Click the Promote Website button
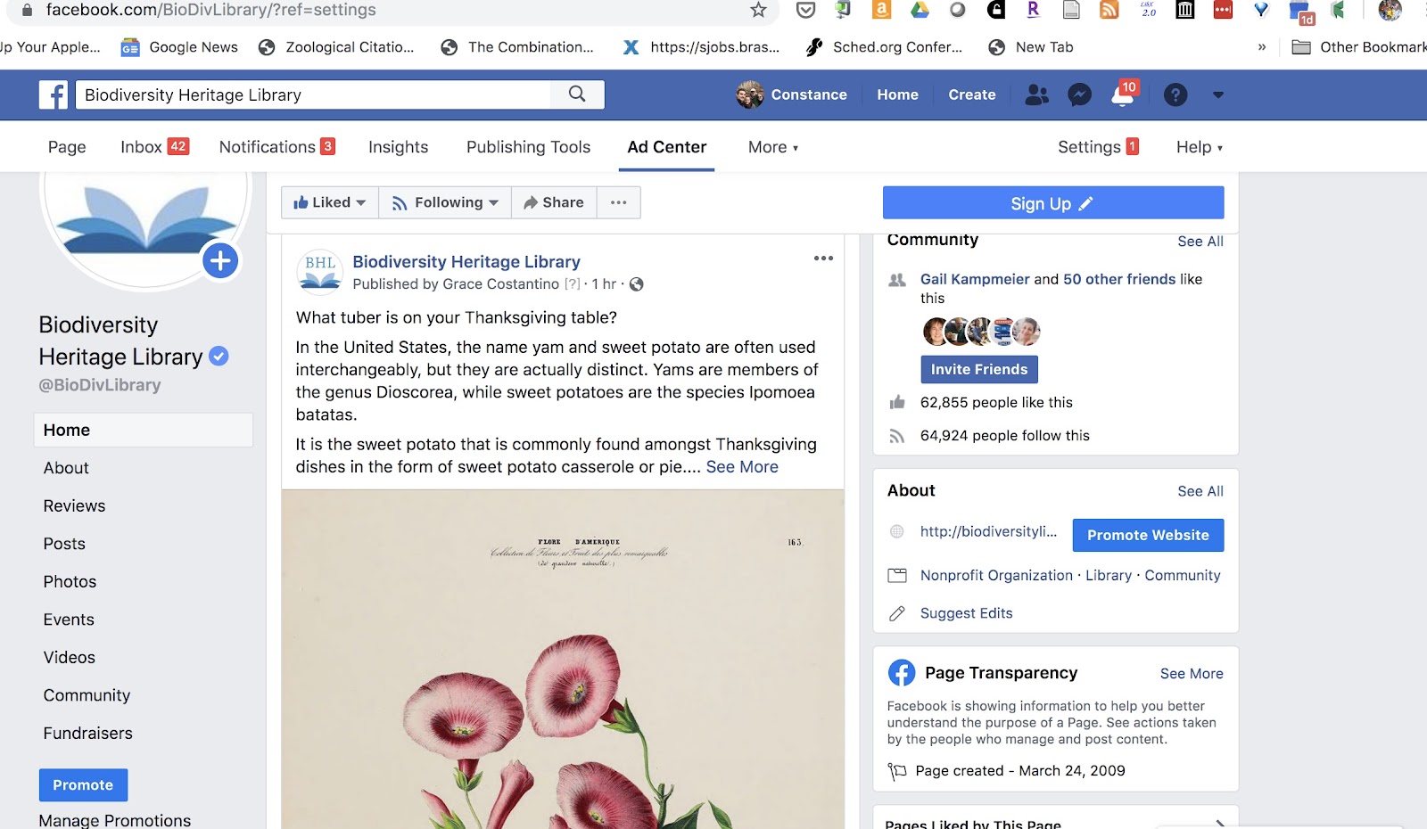 pyautogui.click(x=1148, y=535)
